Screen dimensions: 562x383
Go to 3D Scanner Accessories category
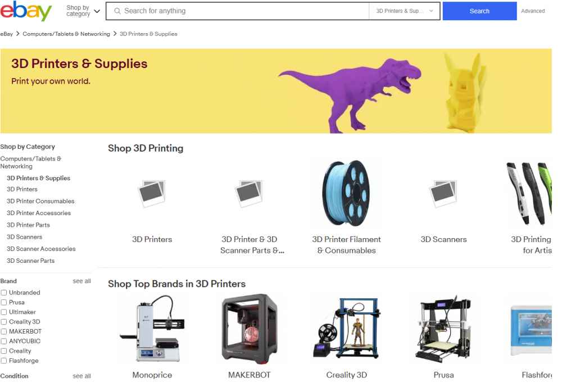click(41, 249)
